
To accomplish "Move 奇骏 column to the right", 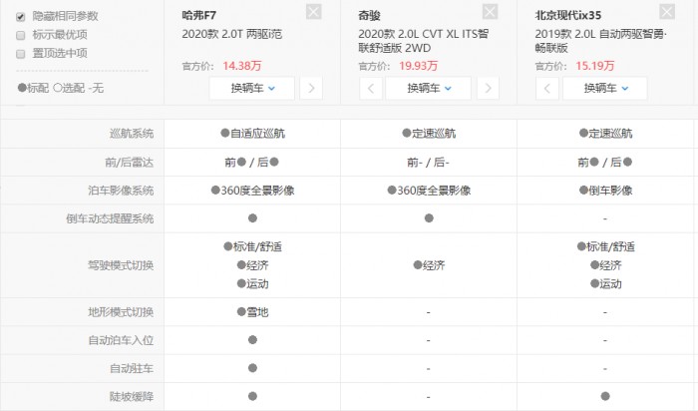I will point(488,88).
